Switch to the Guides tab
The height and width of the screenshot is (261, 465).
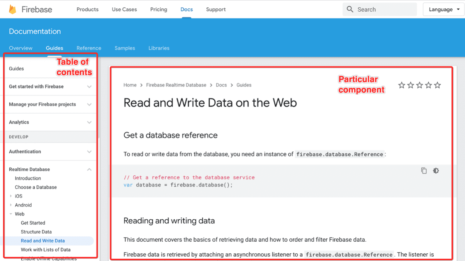click(54, 48)
